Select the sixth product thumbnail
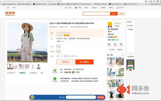Screen dimensions: 161x101 [x=38, y=66]
